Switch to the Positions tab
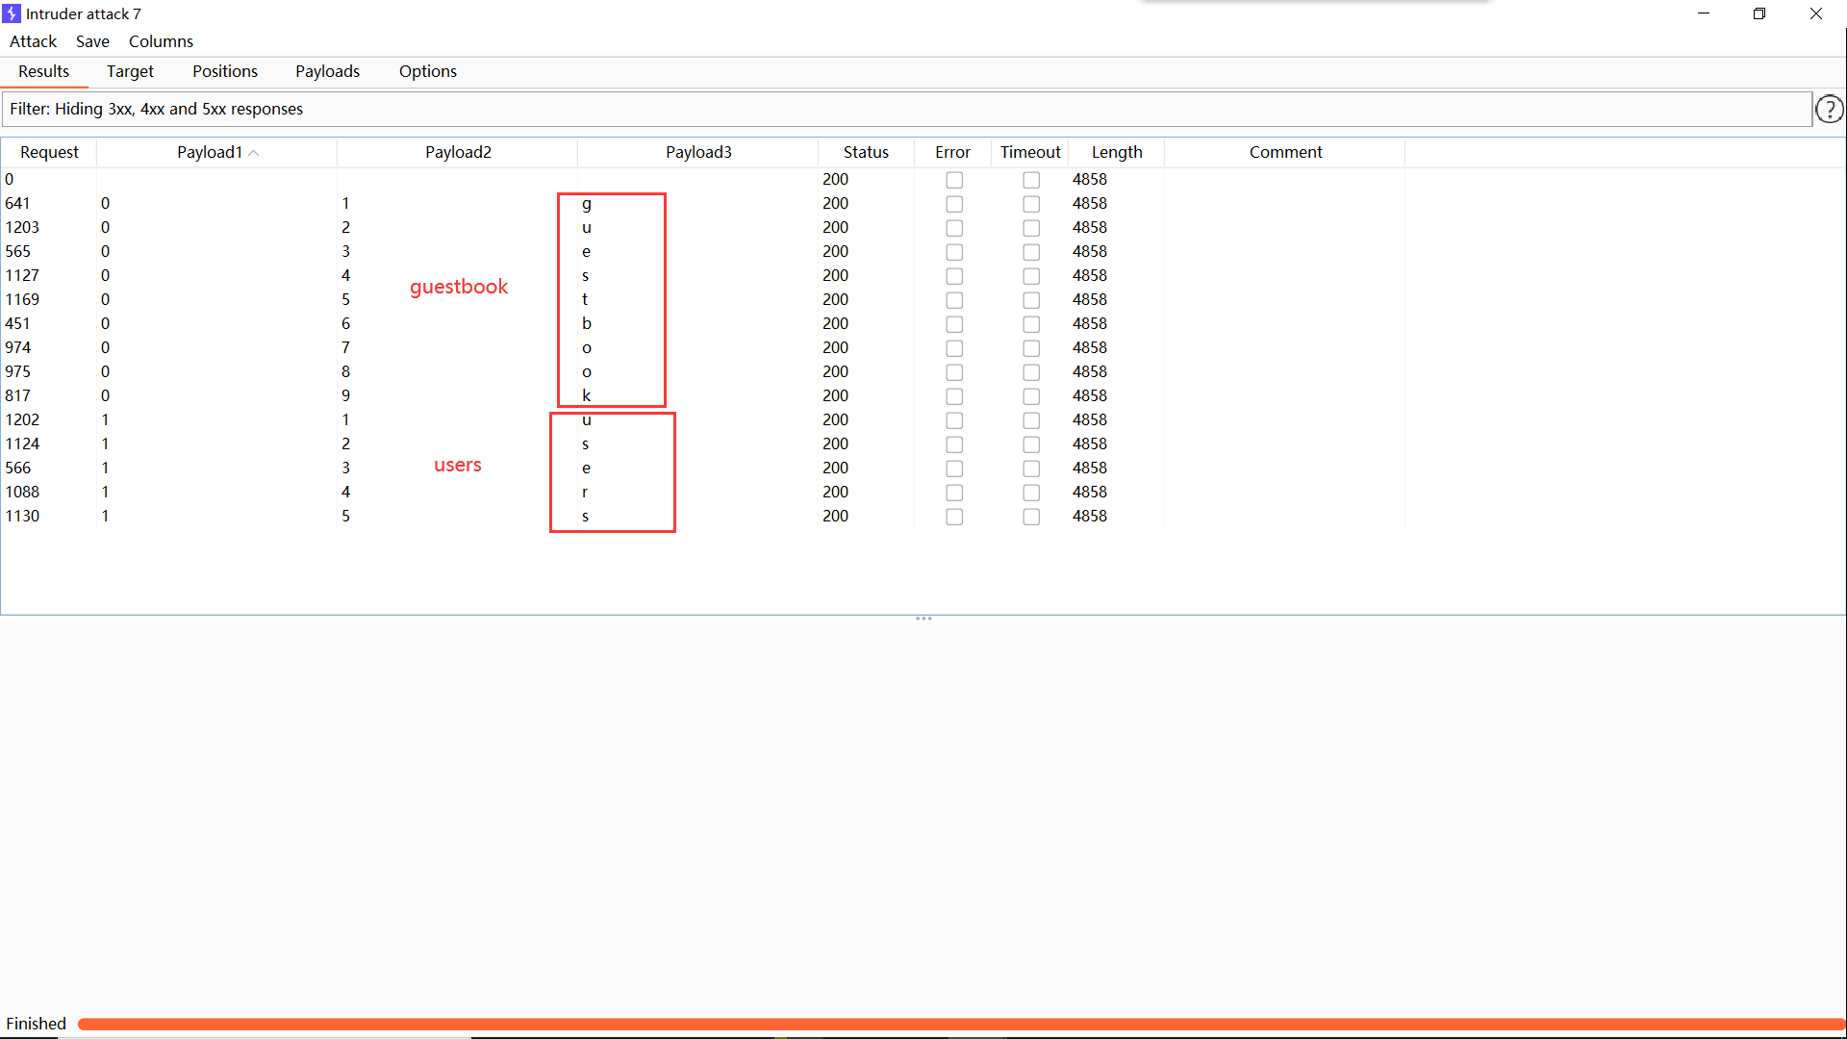 tap(225, 71)
